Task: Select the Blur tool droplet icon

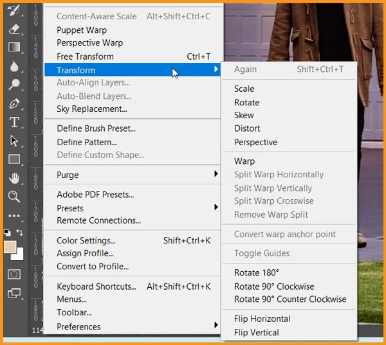Action: [x=14, y=66]
